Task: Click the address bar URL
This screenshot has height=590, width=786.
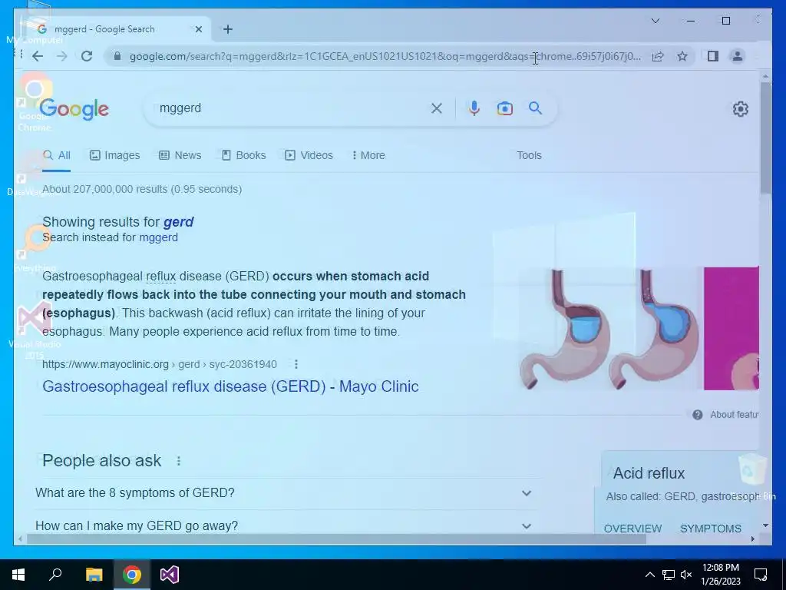Action: 385,56
